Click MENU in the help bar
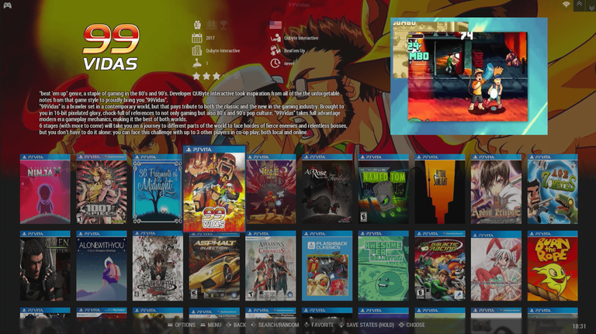 tap(211, 325)
